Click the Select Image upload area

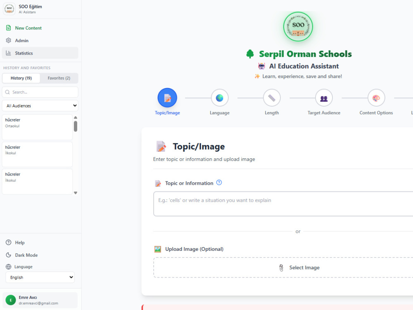tap(283, 267)
